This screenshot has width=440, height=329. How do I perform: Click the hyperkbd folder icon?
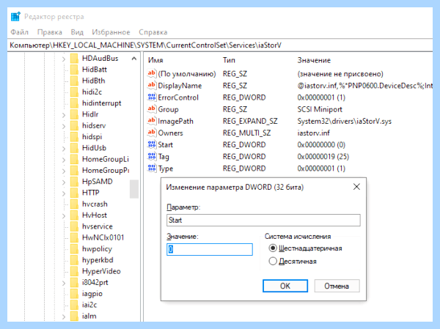coord(74,260)
